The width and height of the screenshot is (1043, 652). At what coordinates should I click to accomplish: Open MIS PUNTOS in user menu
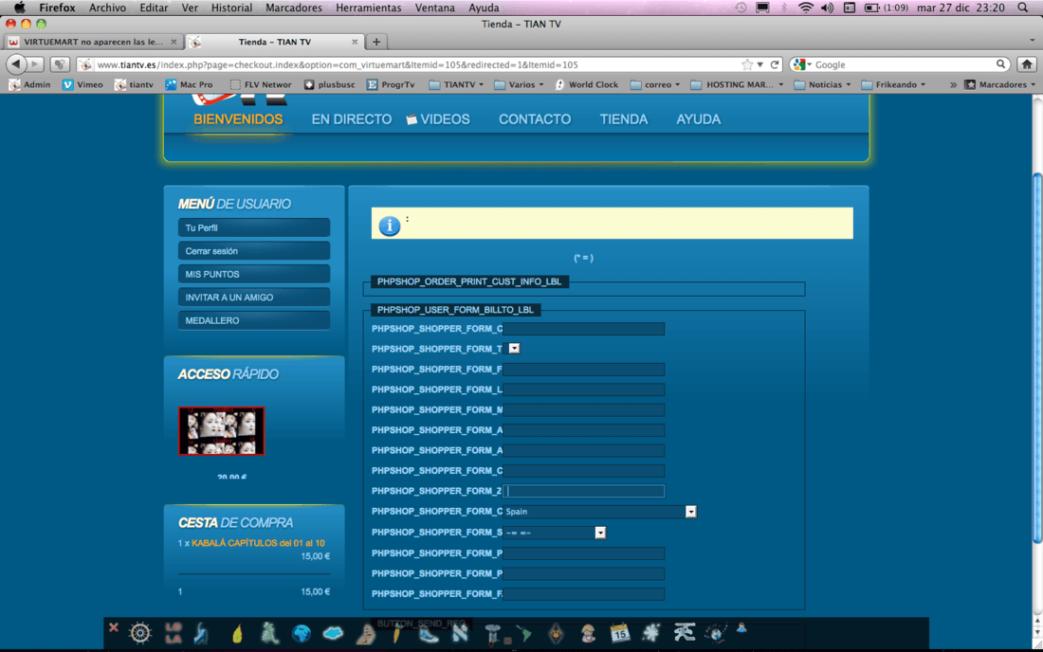tap(253, 274)
